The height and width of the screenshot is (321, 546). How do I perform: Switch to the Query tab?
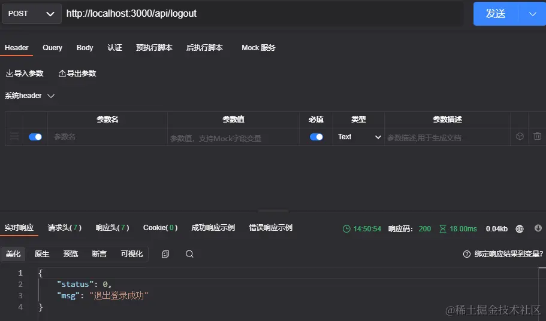pyautogui.click(x=52, y=48)
